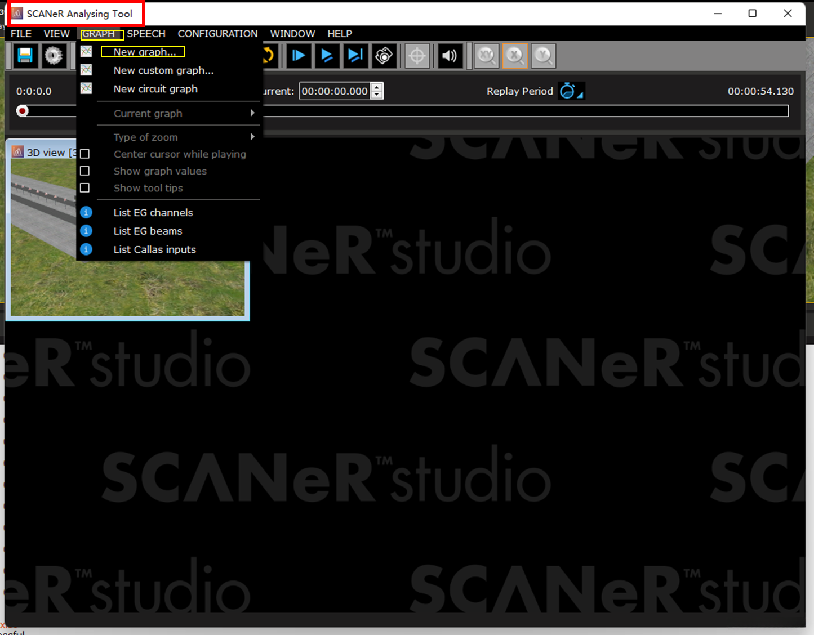This screenshot has width=814, height=635.
Task: Choose New custom graph... menu entry
Action: point(169,70)
